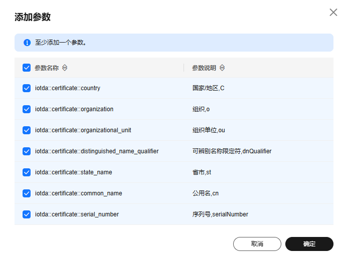Click description 组织单位,ou
The width and height of the screenshot is (345, 259).
[x=209, y=130]
